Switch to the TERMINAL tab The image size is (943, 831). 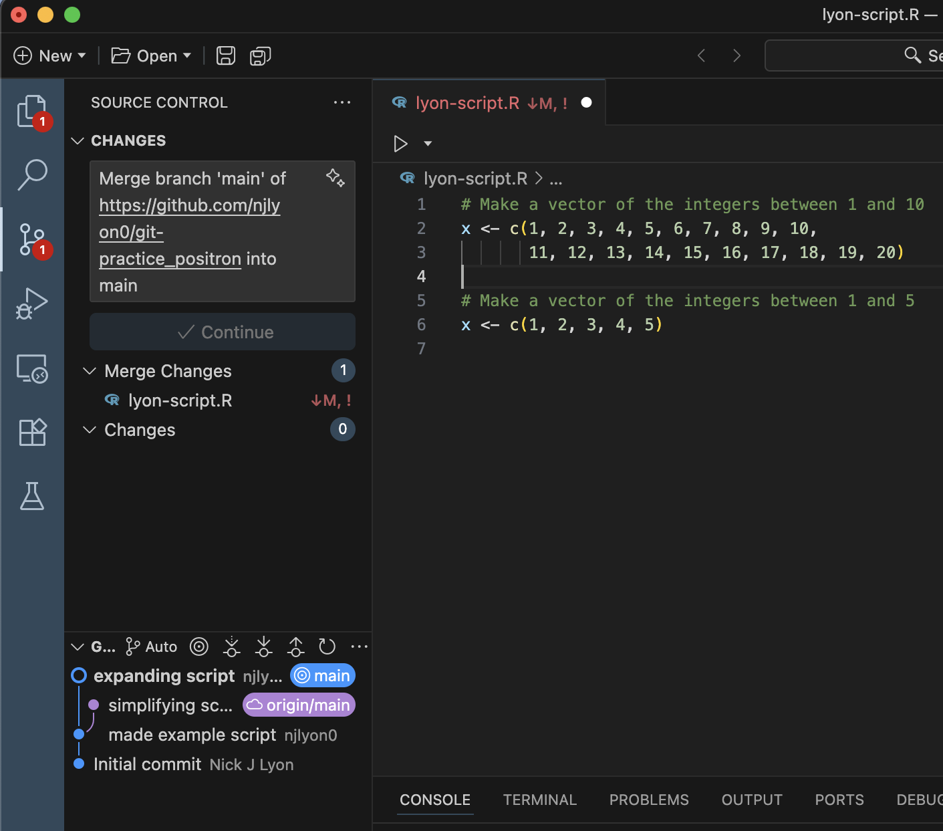click(539, 800)
